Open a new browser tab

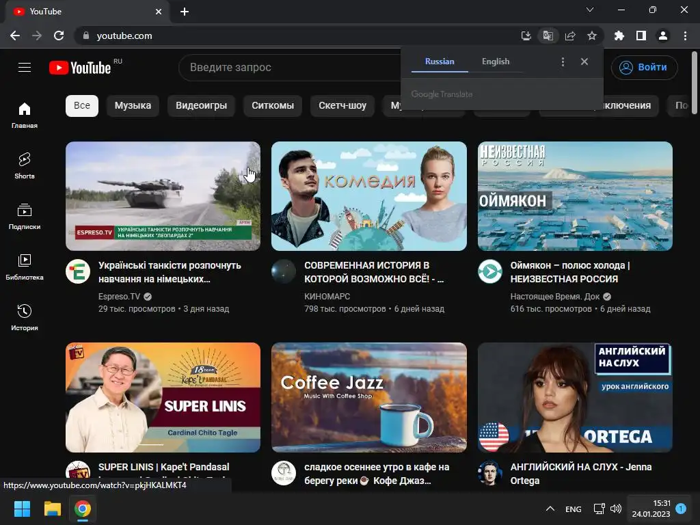(x=185, y=12)
